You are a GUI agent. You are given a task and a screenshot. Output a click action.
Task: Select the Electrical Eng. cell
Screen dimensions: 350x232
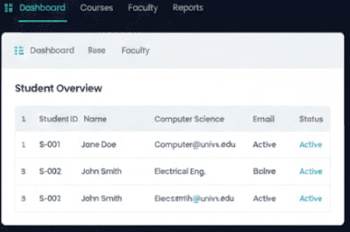[180, 171]
